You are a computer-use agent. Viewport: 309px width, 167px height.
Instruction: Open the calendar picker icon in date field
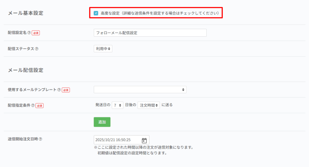(x=144, y=140)
